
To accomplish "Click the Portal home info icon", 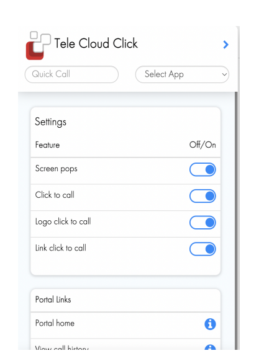I will pos(210,324).
